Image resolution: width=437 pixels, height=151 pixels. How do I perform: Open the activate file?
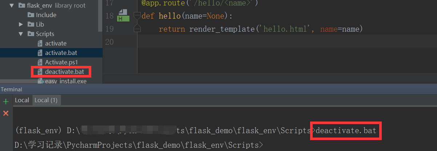pos(56,43)
